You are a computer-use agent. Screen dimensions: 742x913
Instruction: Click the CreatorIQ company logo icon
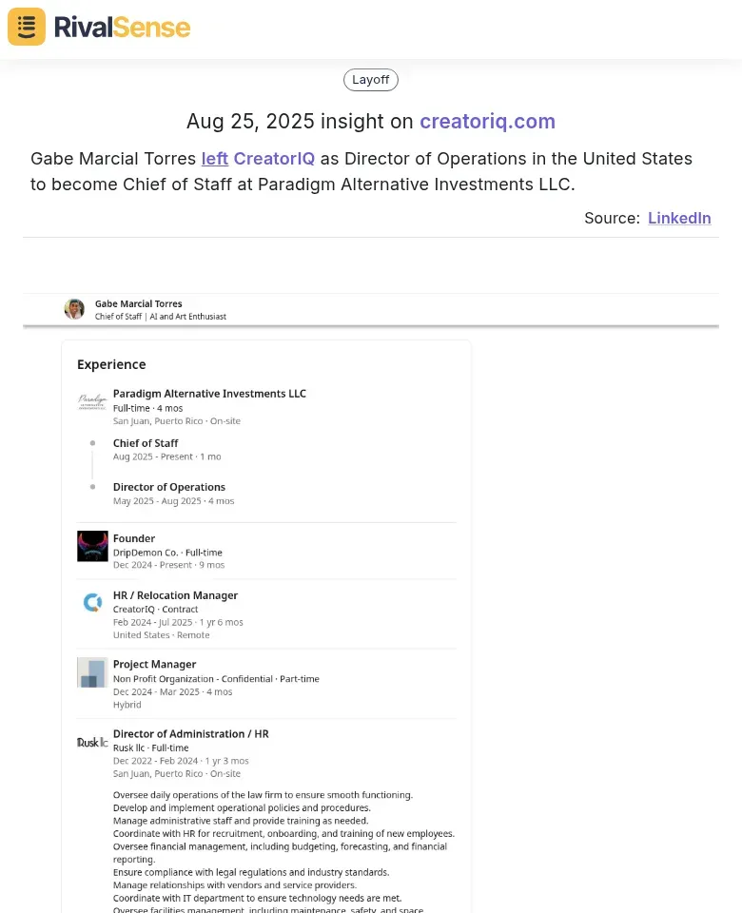pyautogui.click(x=92, y=603)
